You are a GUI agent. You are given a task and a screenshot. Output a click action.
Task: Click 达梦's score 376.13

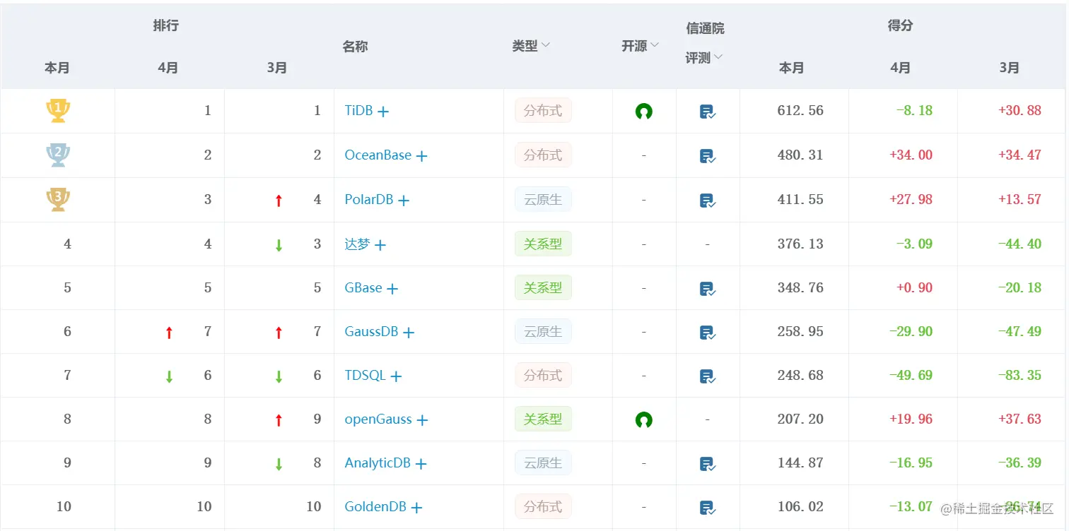[x=800, y=244]
